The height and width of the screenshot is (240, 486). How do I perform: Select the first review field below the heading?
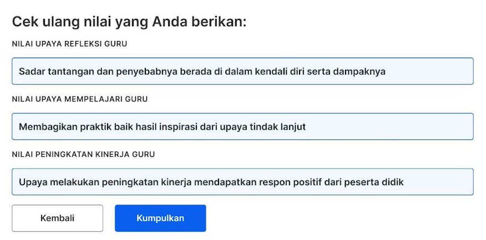pos(242,72)
